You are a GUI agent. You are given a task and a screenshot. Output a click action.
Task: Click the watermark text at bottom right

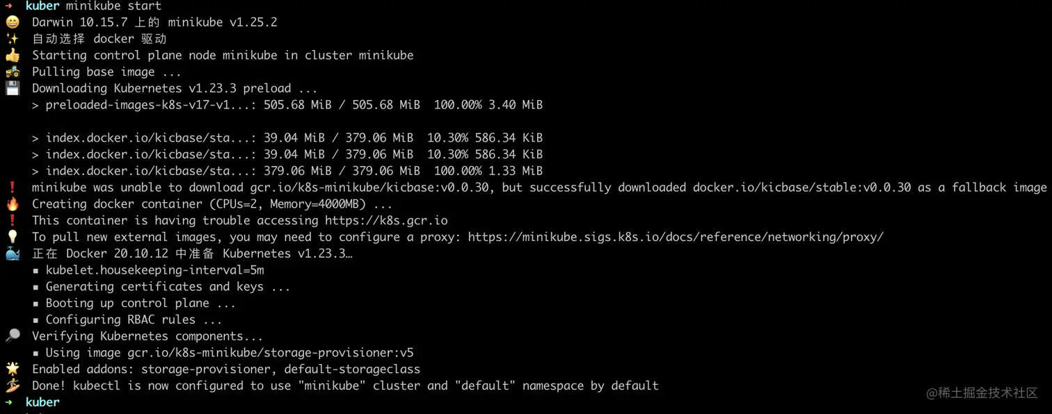[982, 393]
